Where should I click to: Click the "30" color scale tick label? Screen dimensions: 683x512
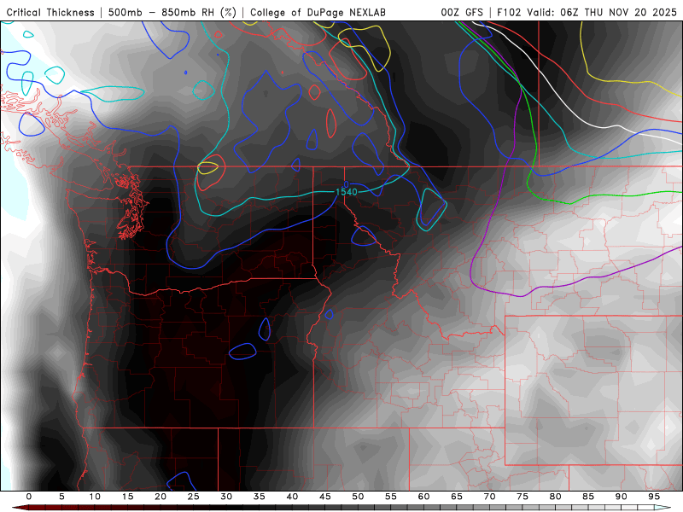[226, 497]
